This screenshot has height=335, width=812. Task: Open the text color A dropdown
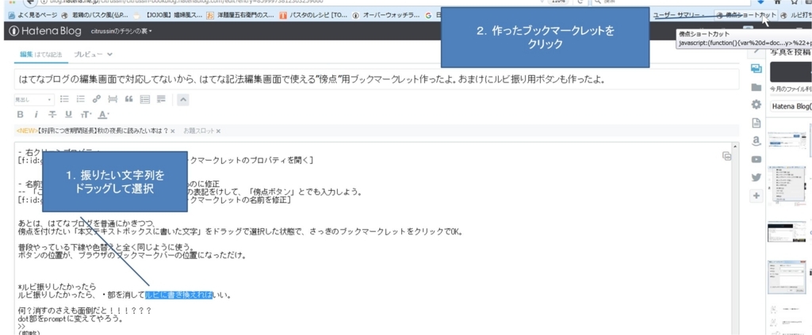(x=104, y=115)
